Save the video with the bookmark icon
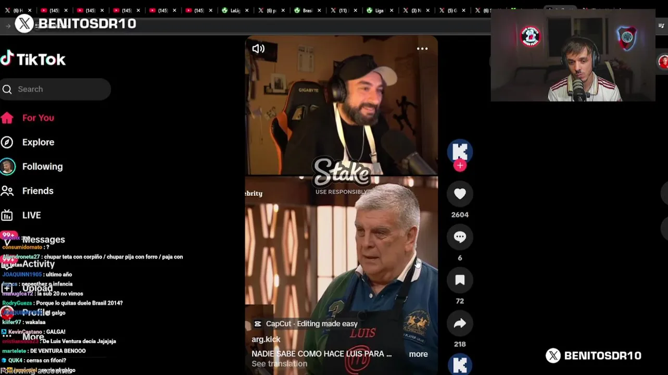 coord(460,280)
